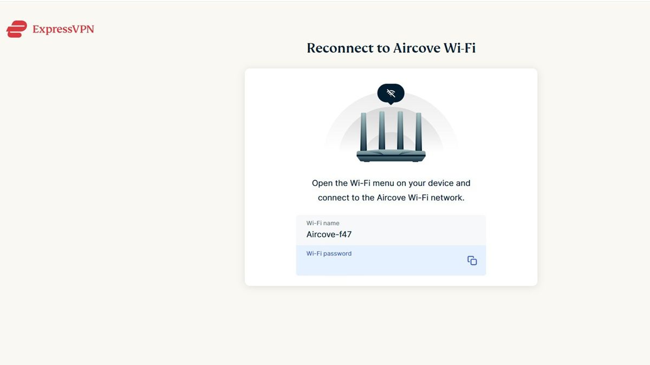The height and width of the screenshot is (365, 650).
Task: Click the Aircove-f47 network name text
Action: pyautogui.click(x=329, y=234)
